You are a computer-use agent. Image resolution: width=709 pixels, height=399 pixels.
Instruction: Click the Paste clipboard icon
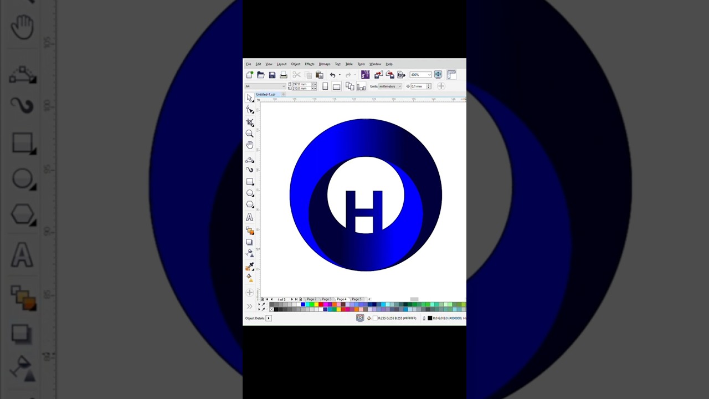[x=320, y=75]
